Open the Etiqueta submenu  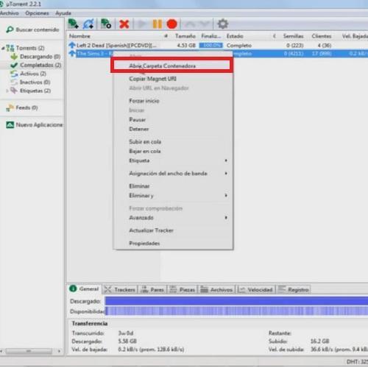173,160
